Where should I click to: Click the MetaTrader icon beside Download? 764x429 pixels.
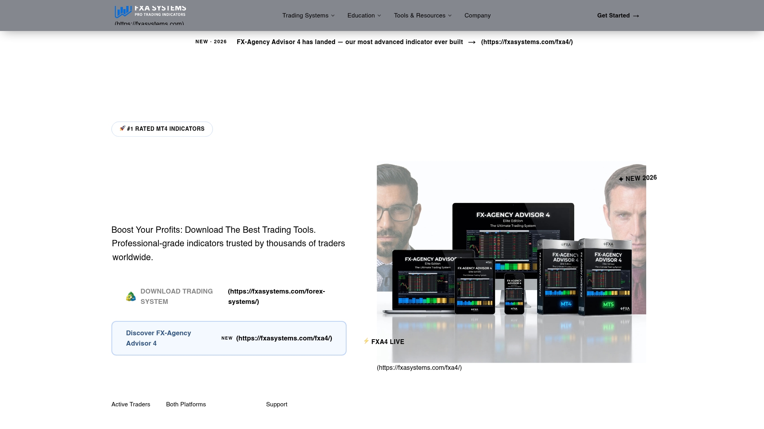click(131, 296)
